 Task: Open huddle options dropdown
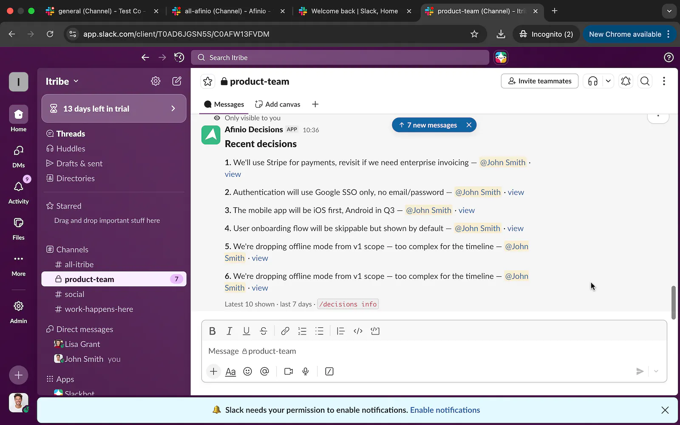(608, 81)
